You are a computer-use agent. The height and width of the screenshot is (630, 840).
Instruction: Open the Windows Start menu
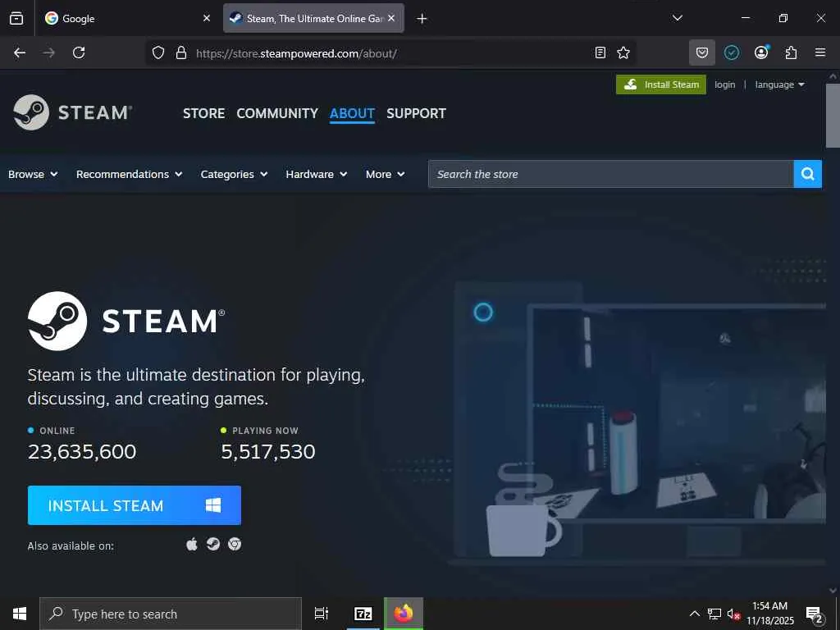[20, 614]
